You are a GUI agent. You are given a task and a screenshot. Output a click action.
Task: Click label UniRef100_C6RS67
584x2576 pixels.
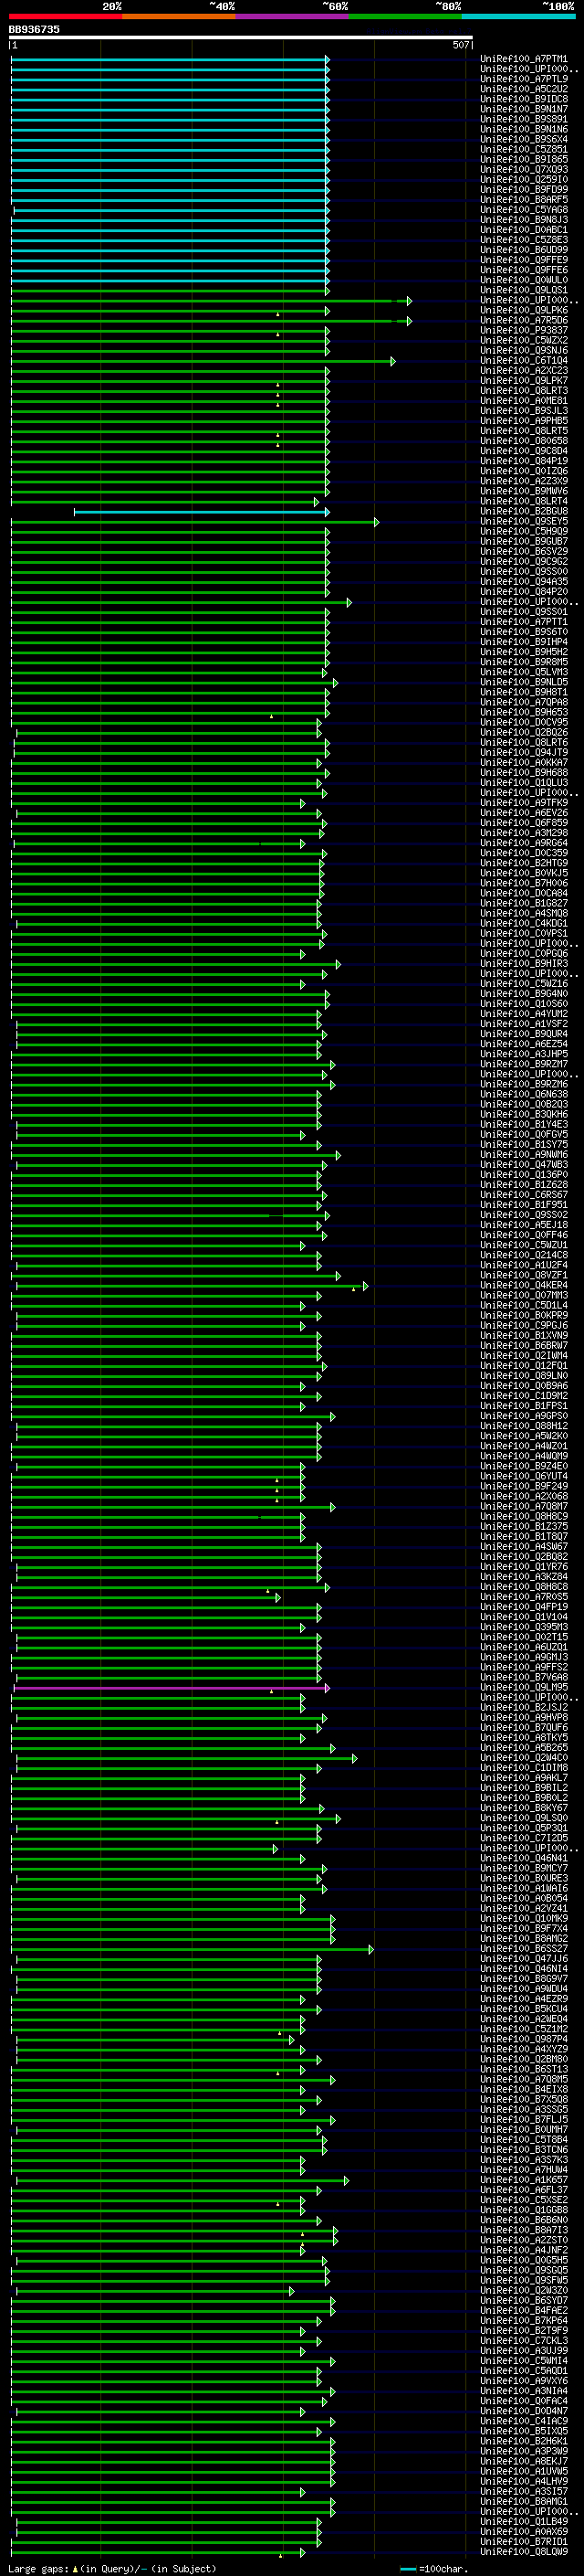pyautogui.click(x=524, y=1194)
